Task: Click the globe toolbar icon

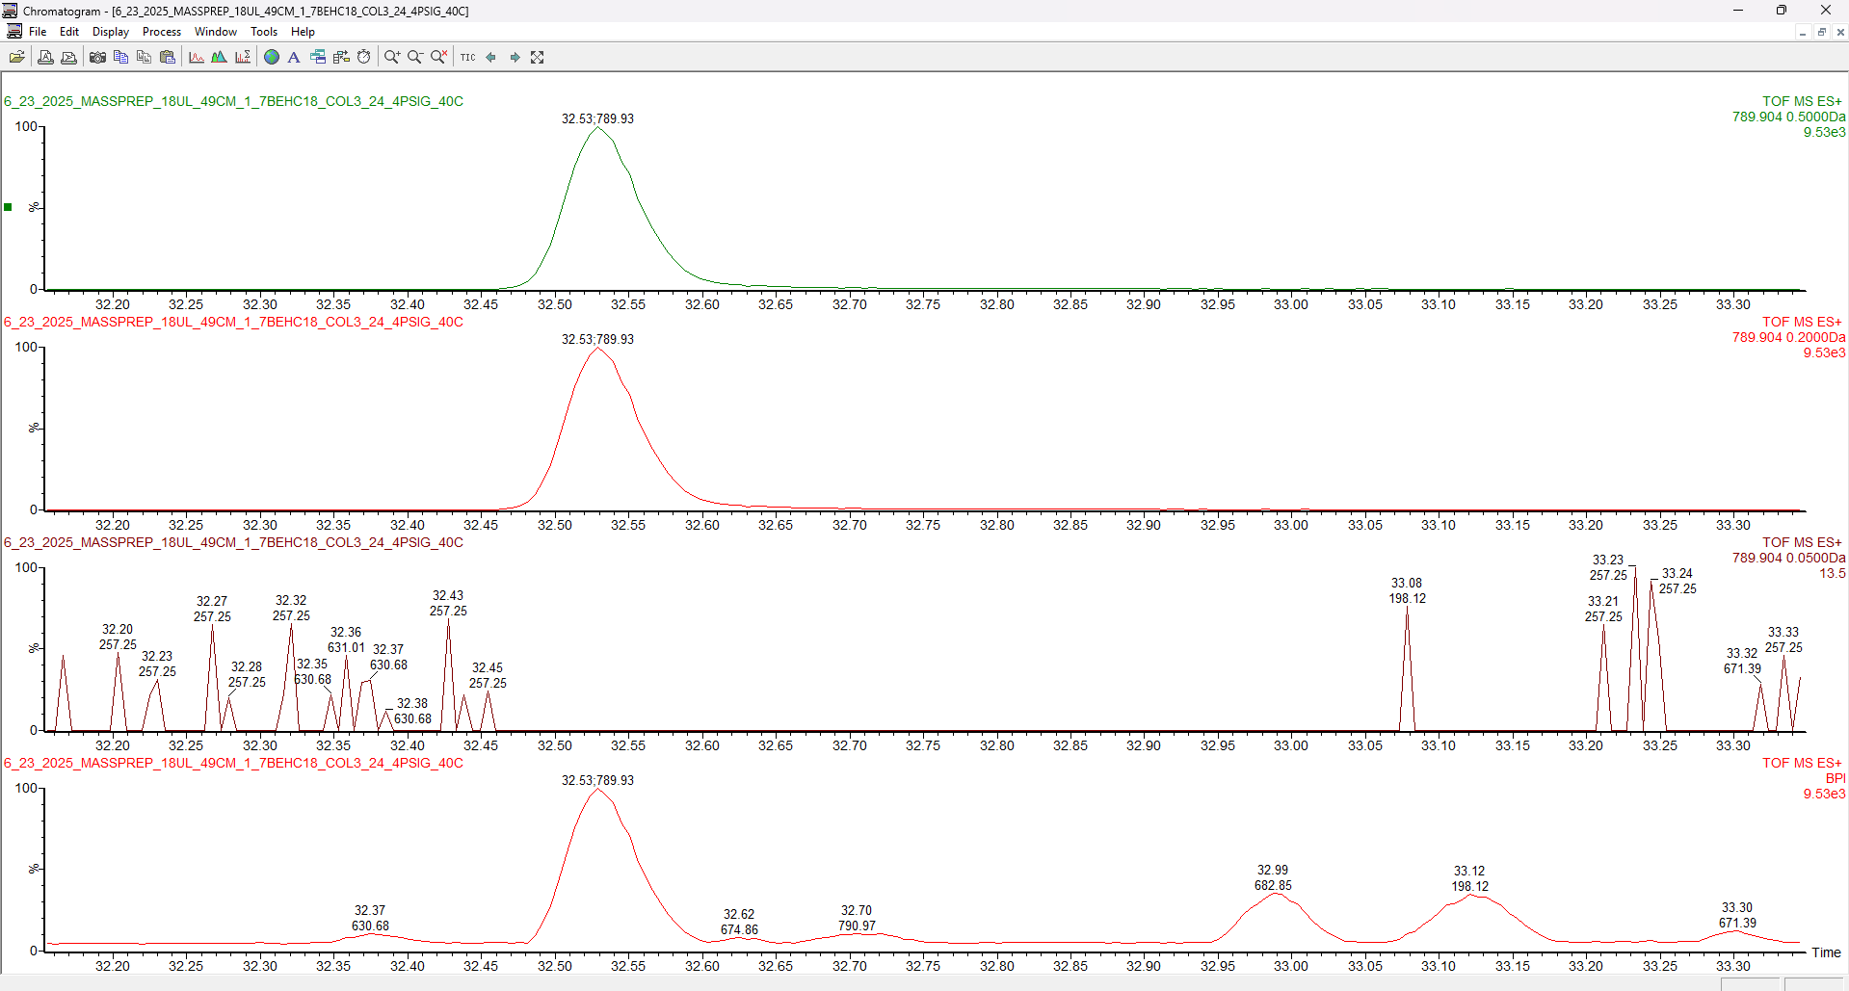Action: 272,57
